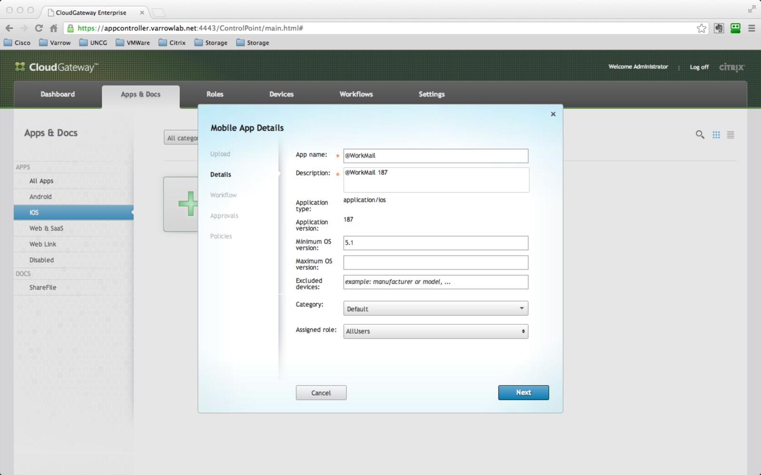Image resolution: width=761 pixels, height=475 pixels.
Task: Open the Category dropdown showing Default
Action: 436,309
